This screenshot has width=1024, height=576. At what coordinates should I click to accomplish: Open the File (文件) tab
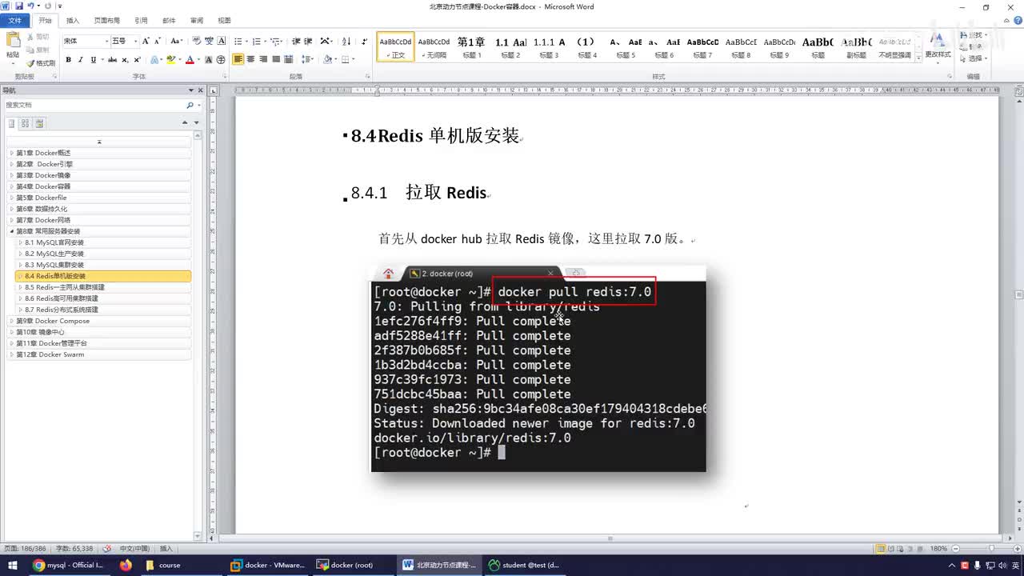[x=15, y=21]
